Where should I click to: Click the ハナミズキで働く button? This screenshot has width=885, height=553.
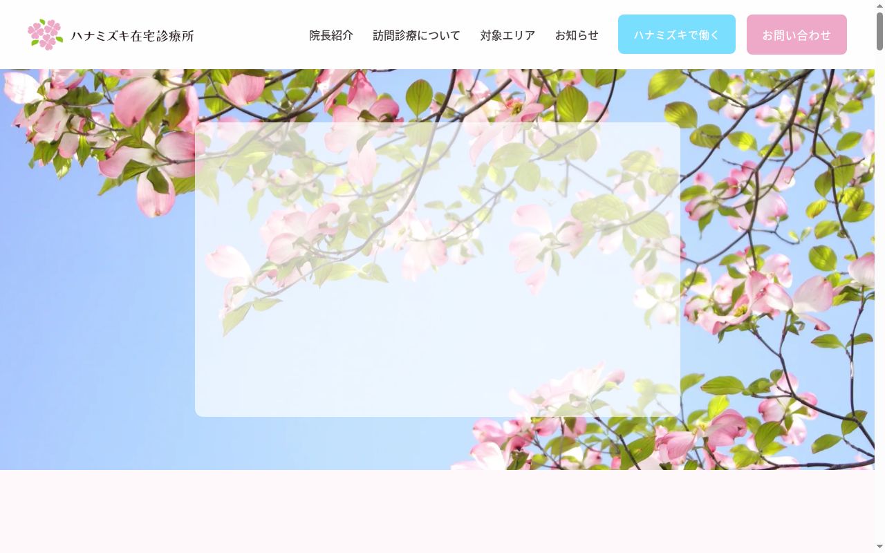click(677, 35)
